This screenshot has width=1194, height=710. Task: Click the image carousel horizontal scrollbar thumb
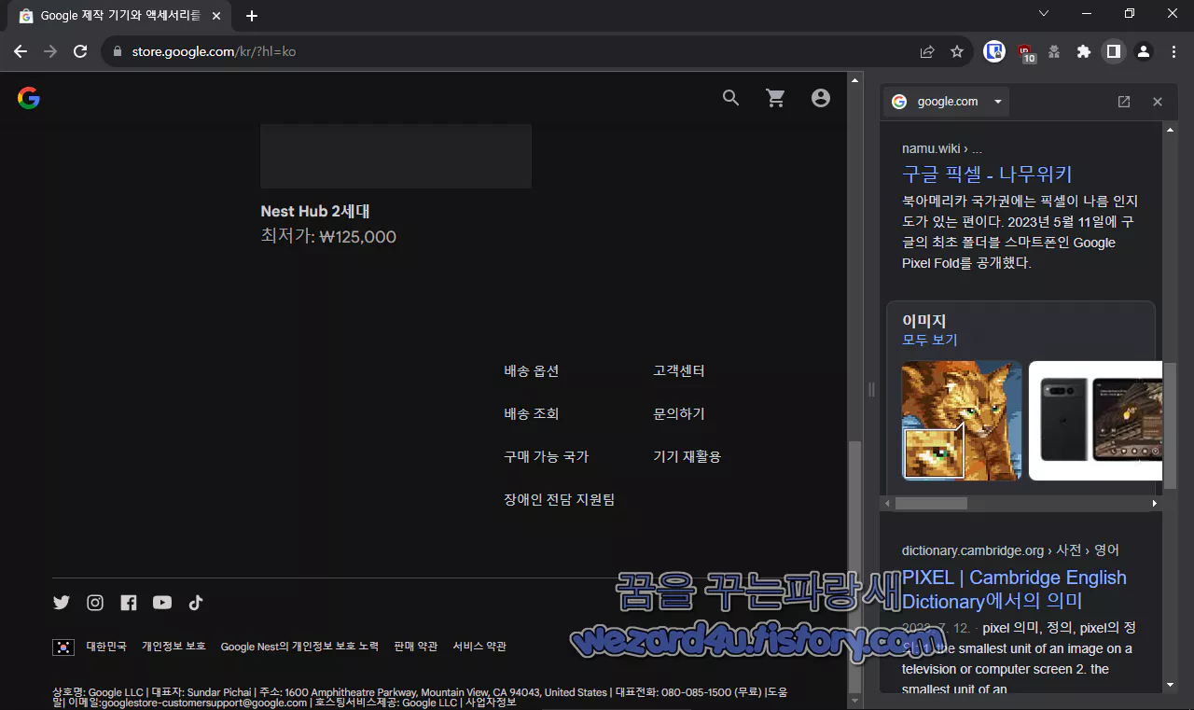click(932, 504)
